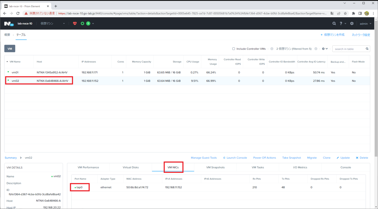The image size is (378, 209).
Task: Switch to the 概要 tab
Action: click(x=7, y=35)
